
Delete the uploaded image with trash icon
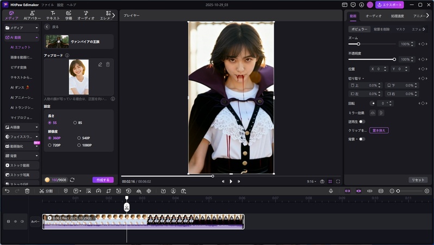pyautogui.click(x=108, y=65)
